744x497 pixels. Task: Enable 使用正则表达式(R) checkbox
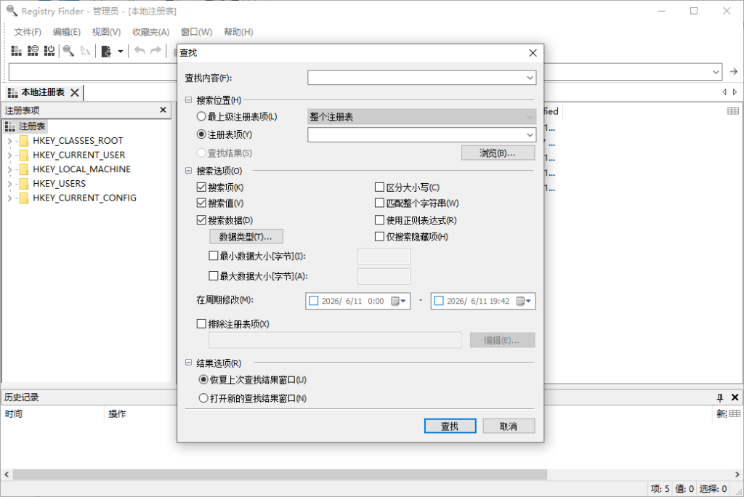tap(379, 220)
